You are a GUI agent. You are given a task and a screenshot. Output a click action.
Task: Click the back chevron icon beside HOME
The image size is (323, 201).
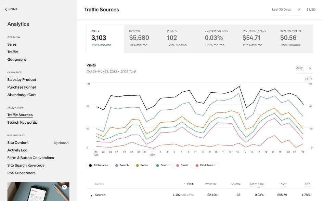[x=6, y=9]
